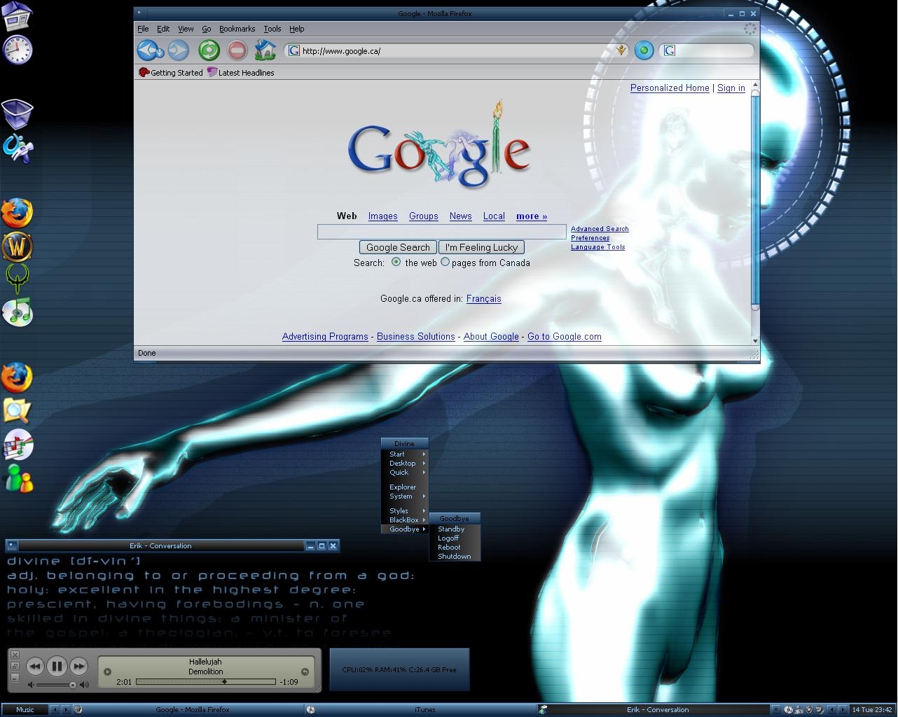Open the Firefox View menu

tap(186, 29)
